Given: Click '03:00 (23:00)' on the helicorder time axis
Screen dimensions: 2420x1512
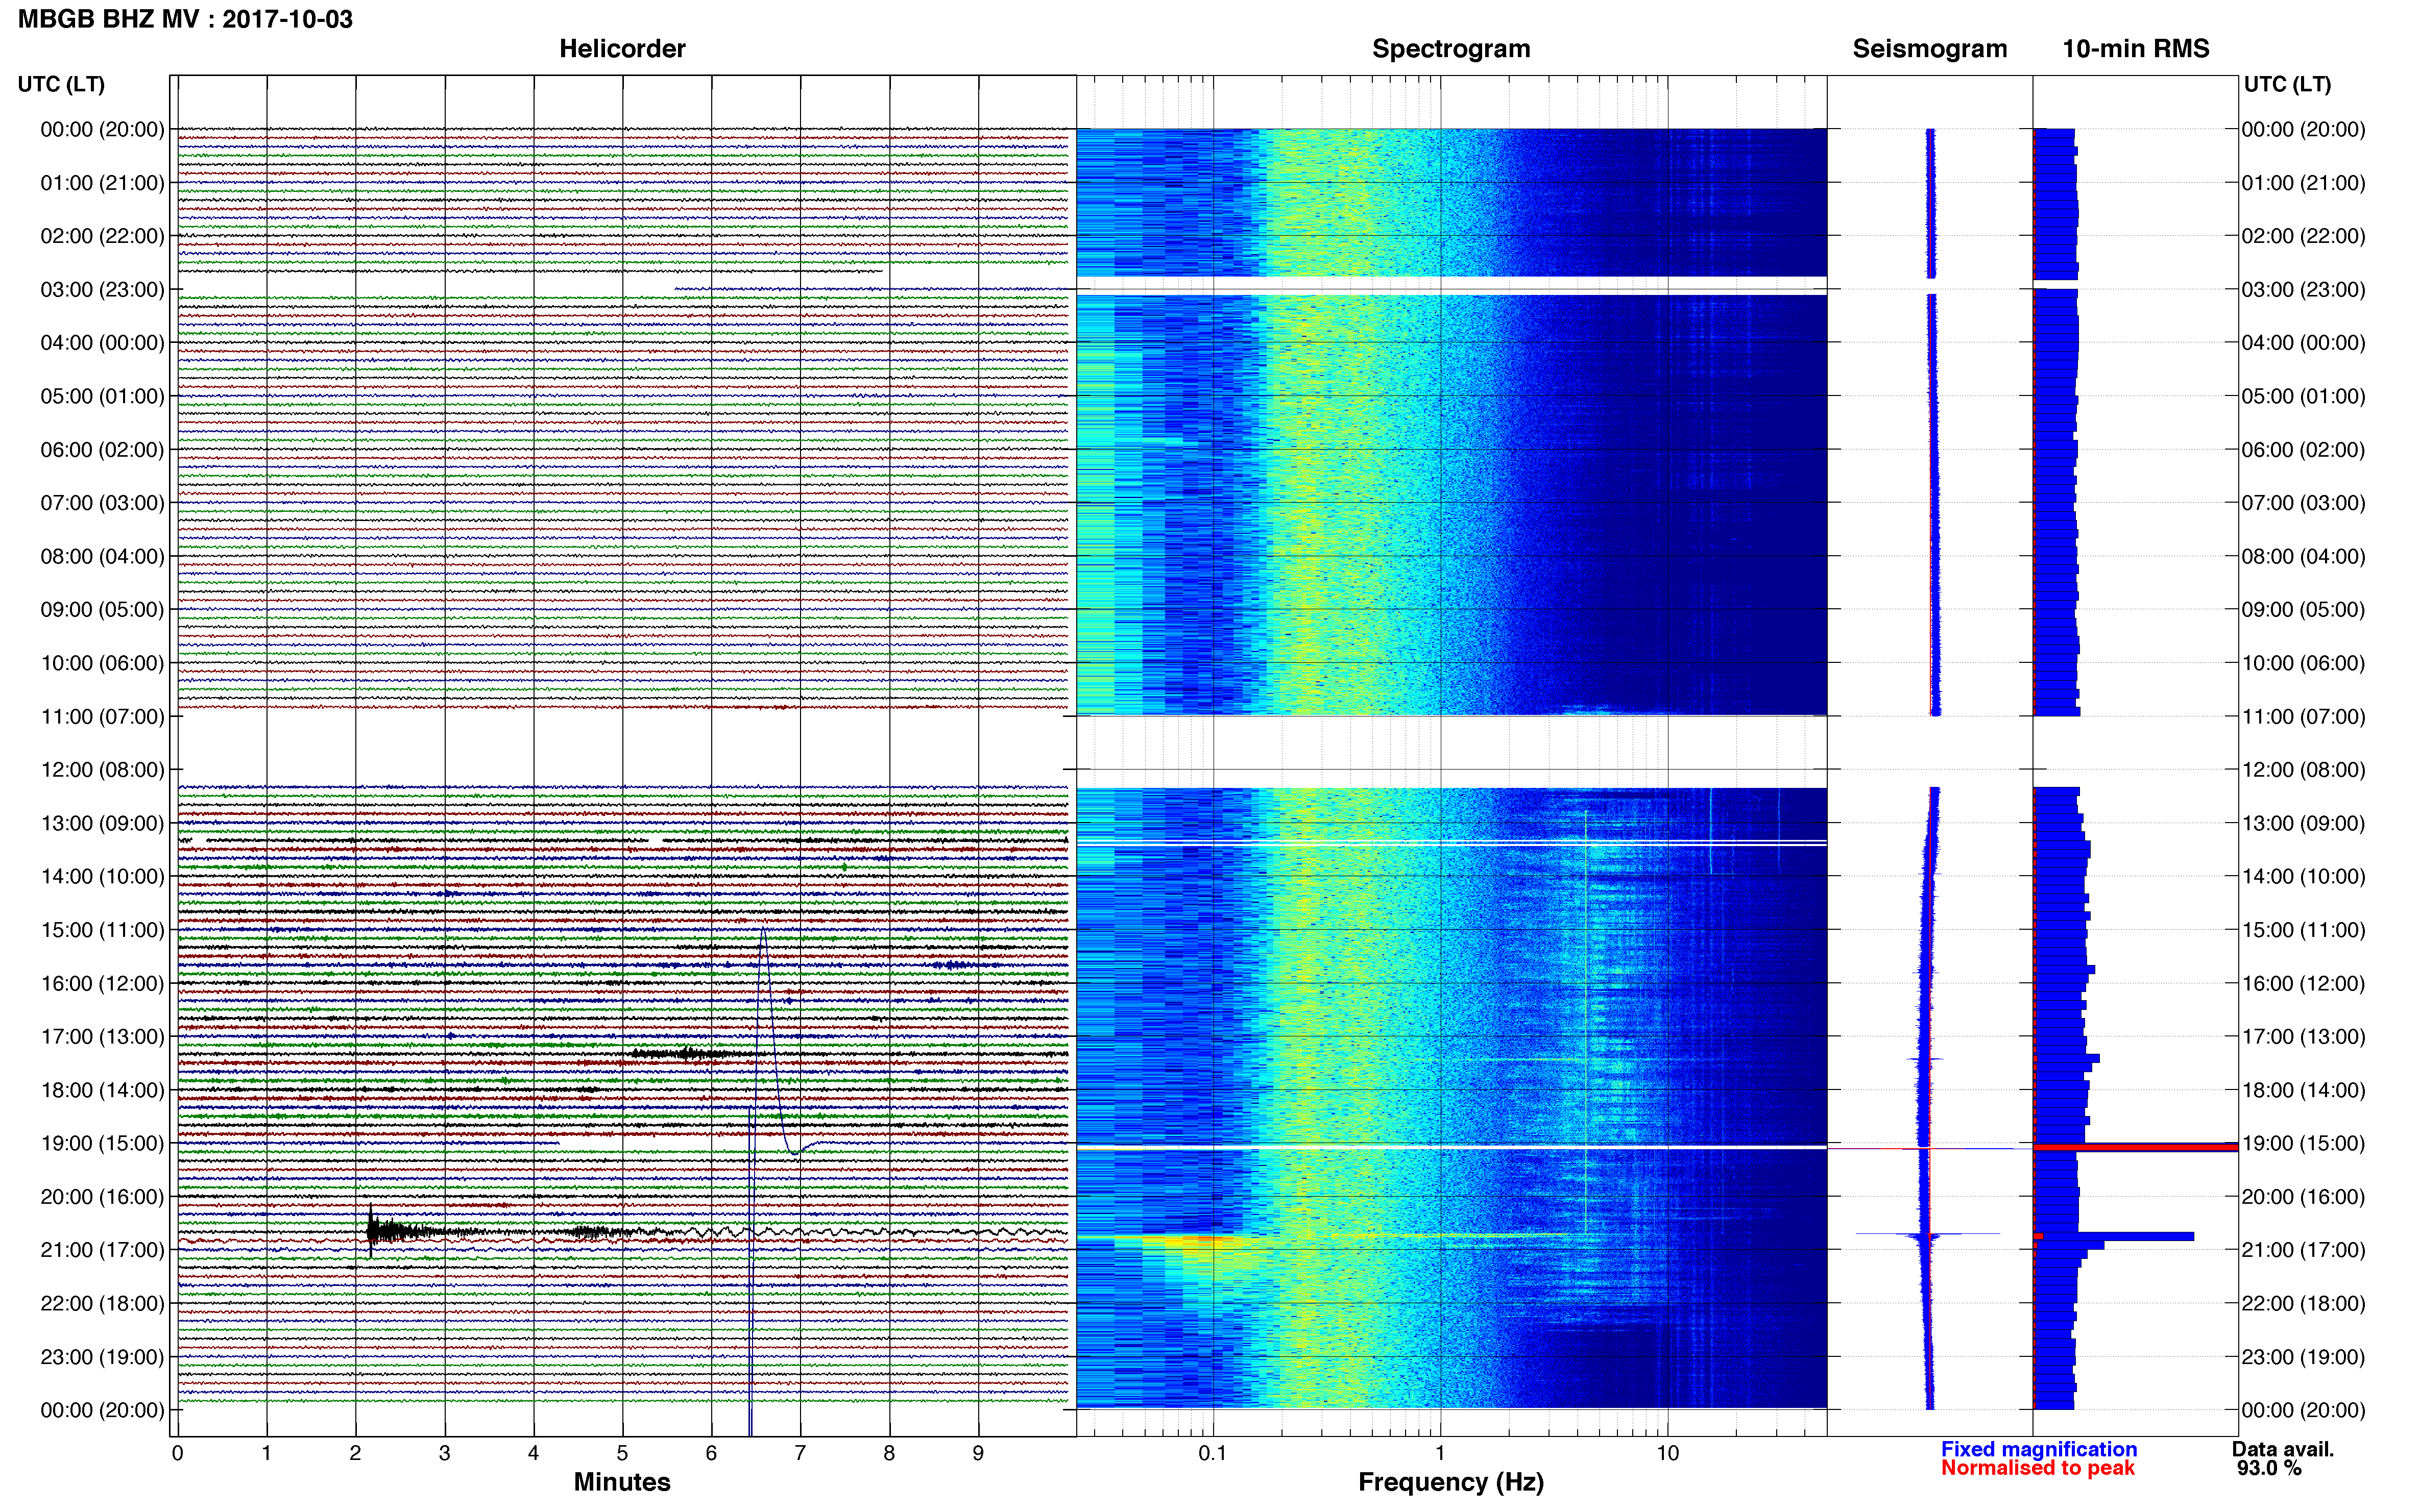Looking at the screenshot, I should click(102, 290).
